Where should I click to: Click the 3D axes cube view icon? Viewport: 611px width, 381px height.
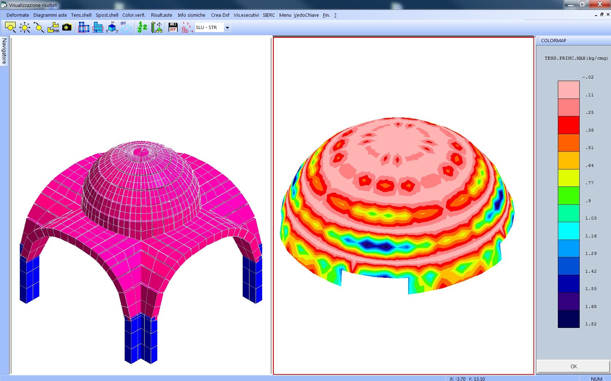[112, 27]
